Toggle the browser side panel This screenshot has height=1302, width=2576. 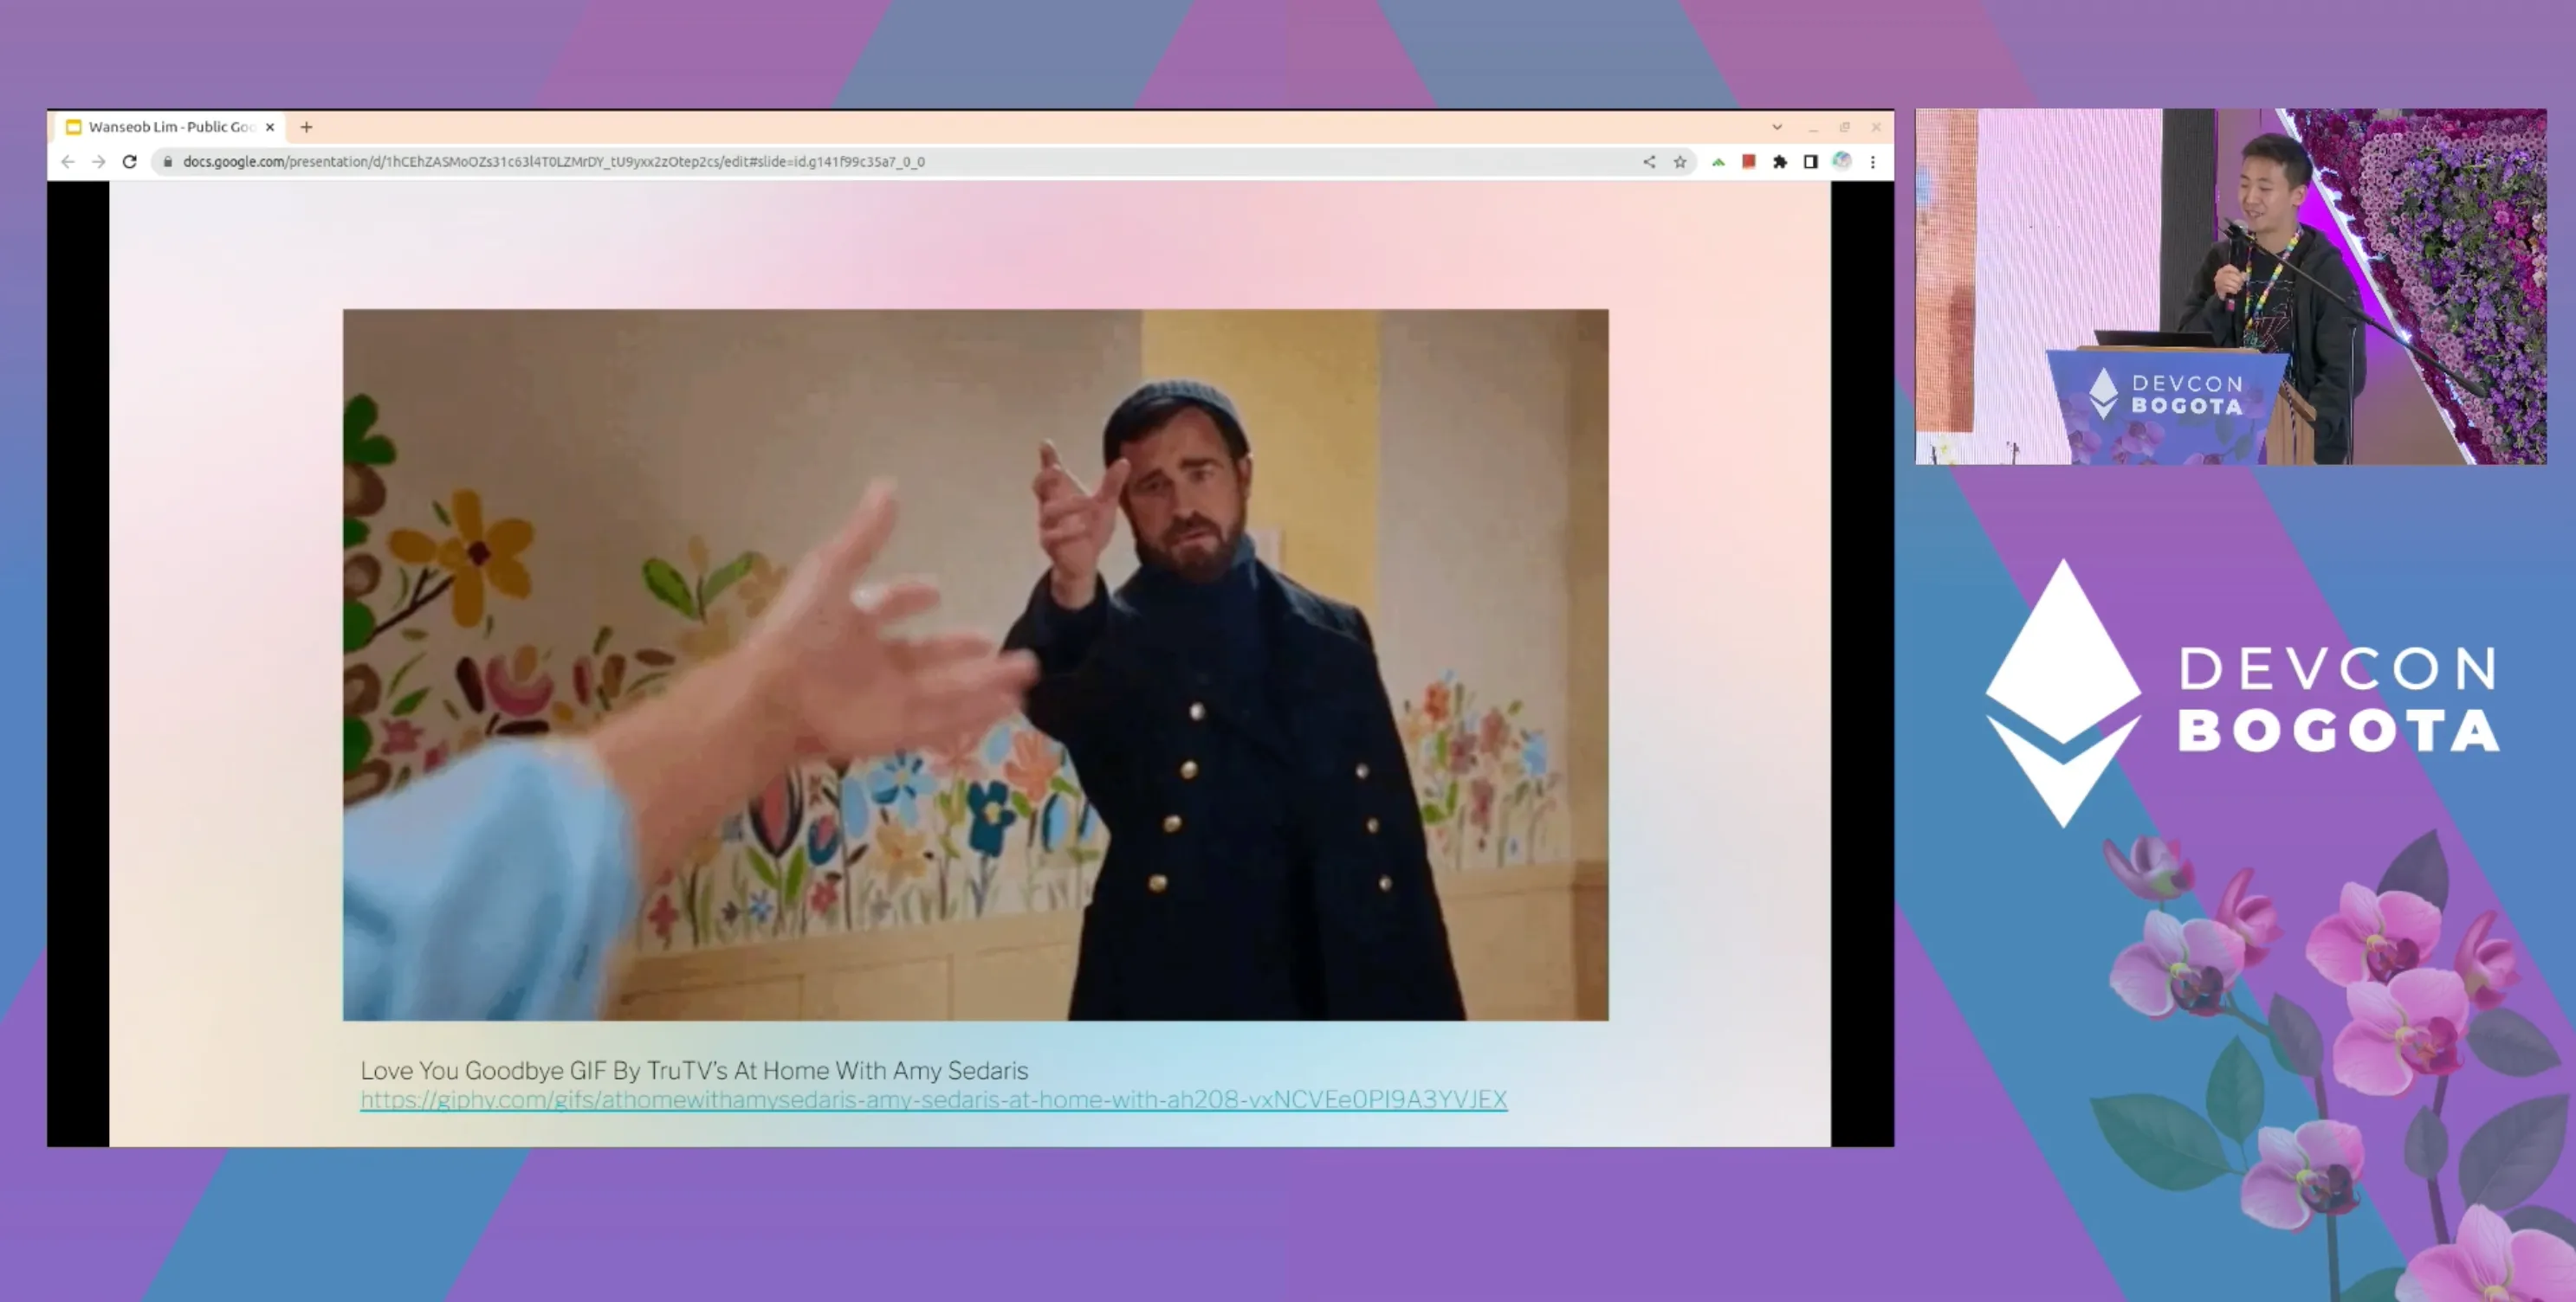click(x=1810, y=161)
